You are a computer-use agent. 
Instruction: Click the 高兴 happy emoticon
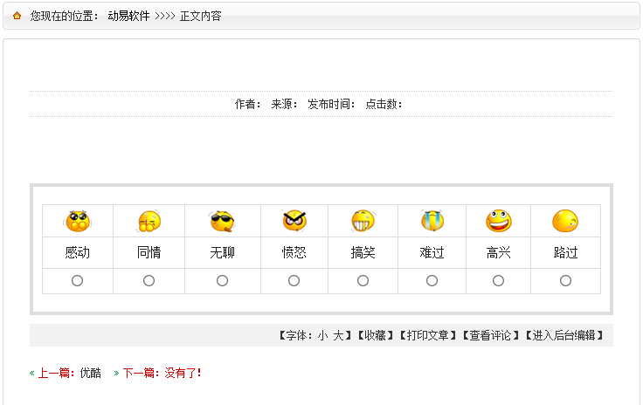499,221
